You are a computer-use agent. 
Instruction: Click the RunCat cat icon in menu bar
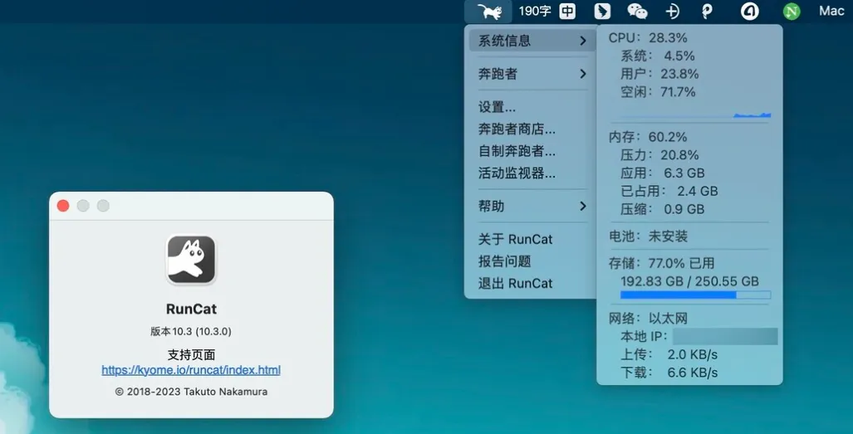point(488,12)
